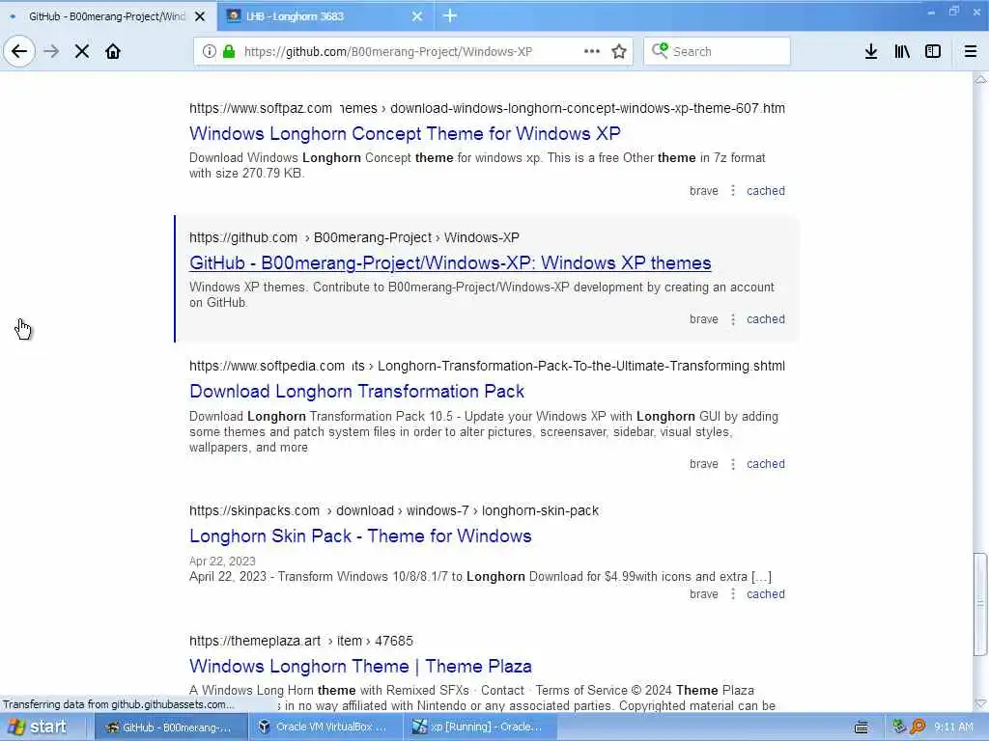
Task: Open the home page via the house icon
Action: [x=113, y=51]
